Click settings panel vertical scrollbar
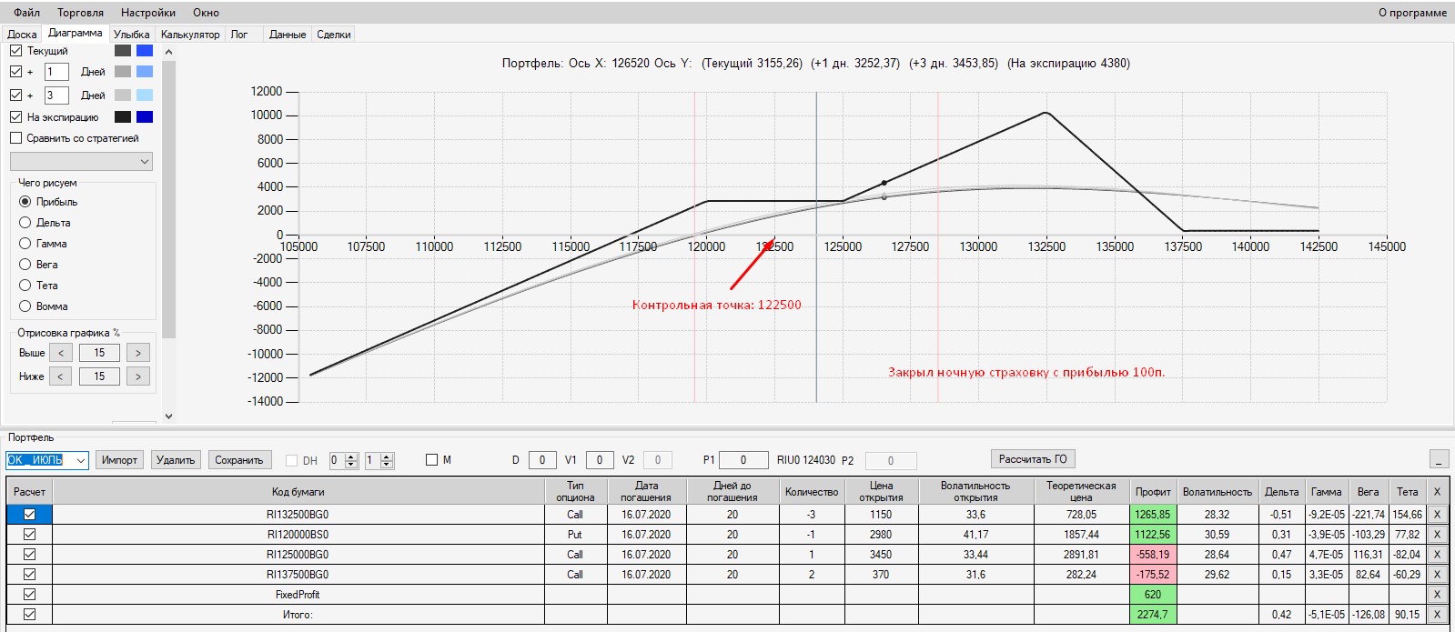Viewport: 1455px width, 632px height. point(168,200)
